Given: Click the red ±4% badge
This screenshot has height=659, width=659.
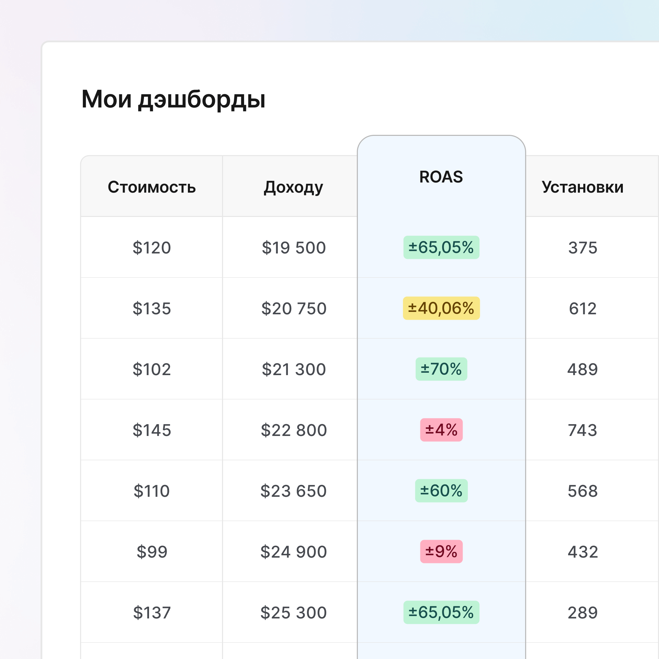Looking at the screenshot, I should [x=441, y=430].
